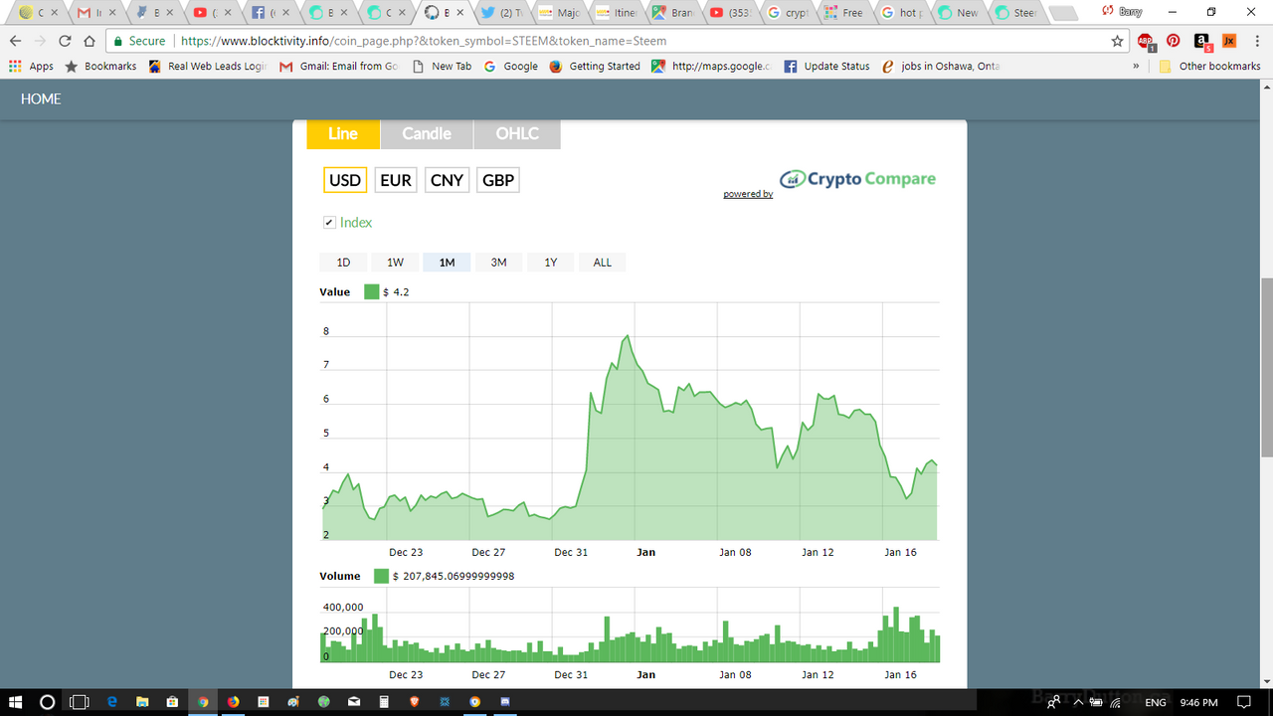The image size is (1273, 716).
Task: Open 'Gmail: Email from Go' bookmark
Action: (338, 66)
